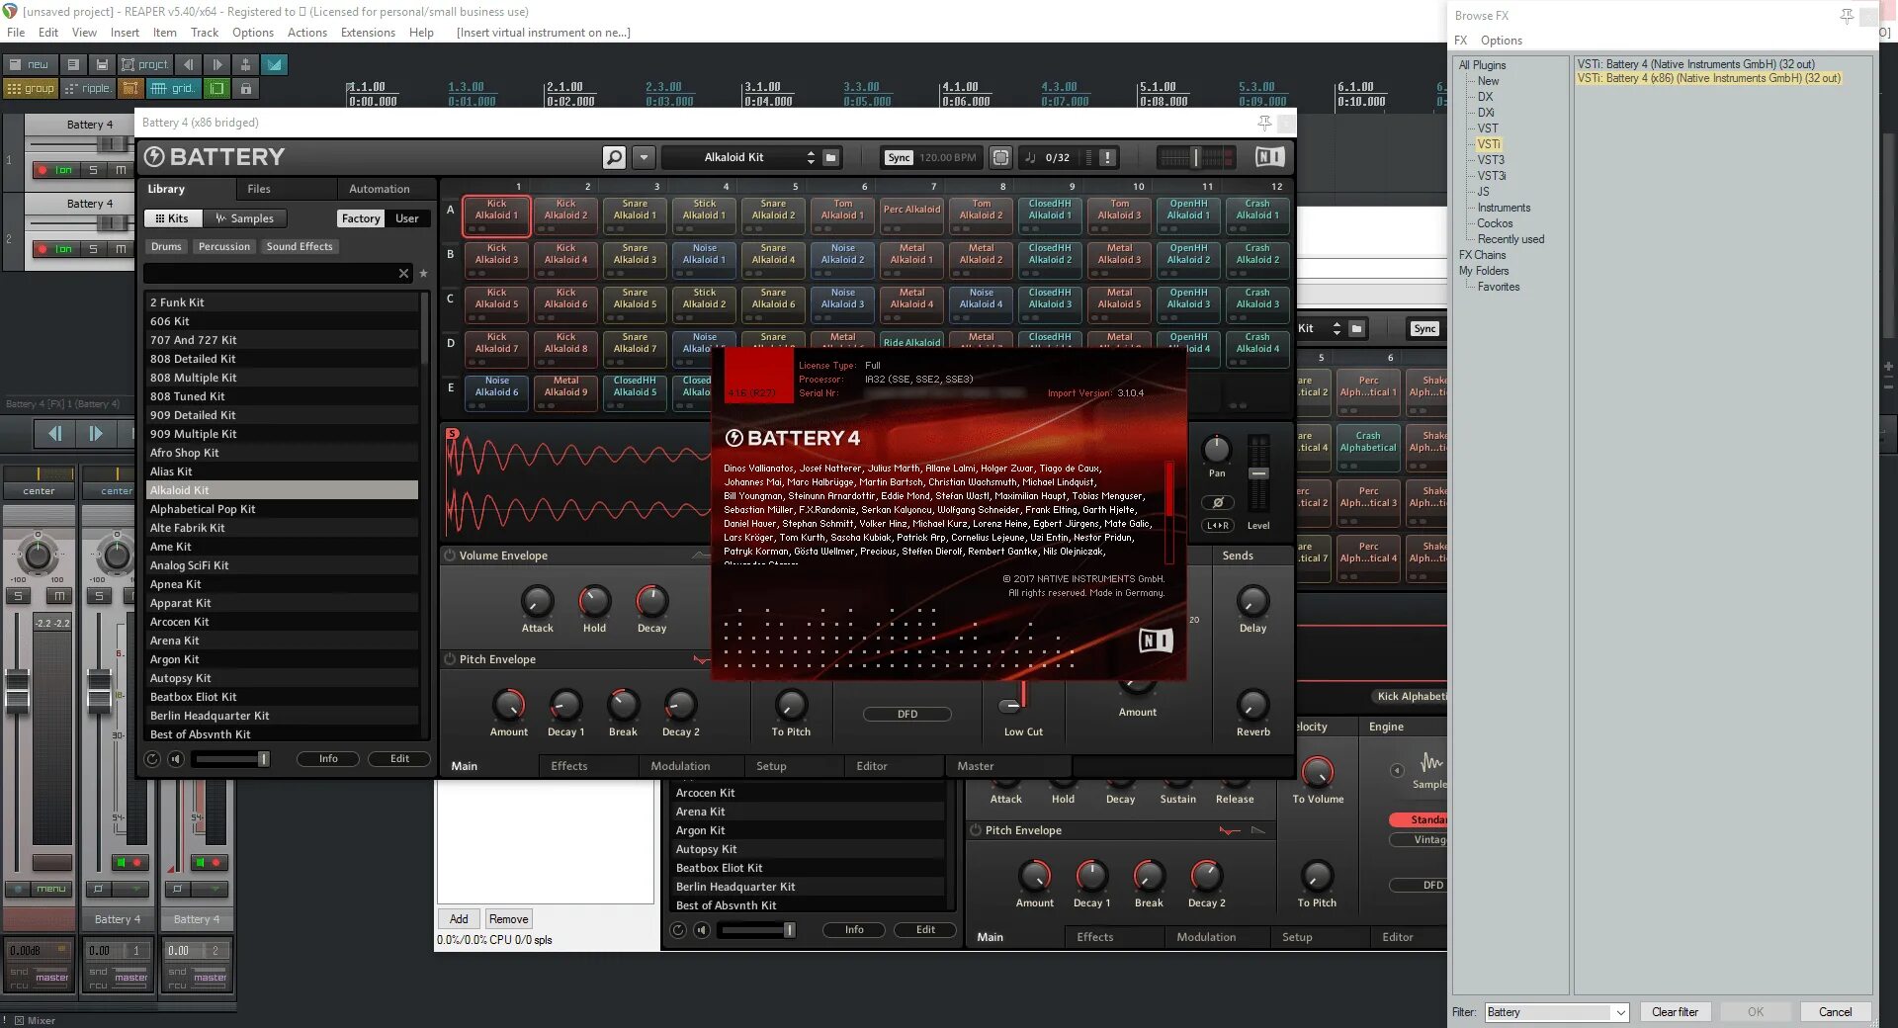Click the Cancel button in Browse FX
This screenshot has height=1028, width=1898.
tap(1835, 1012)
